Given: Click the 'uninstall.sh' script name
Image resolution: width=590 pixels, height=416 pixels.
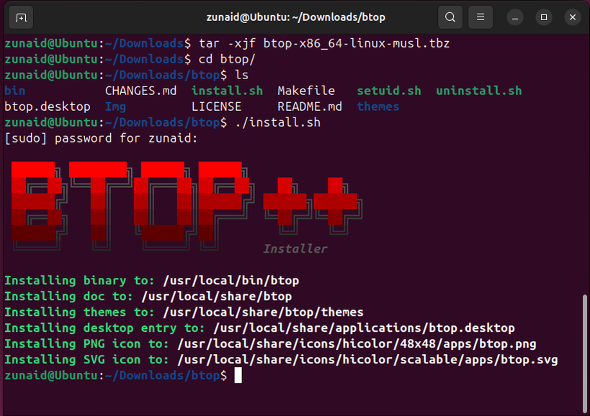Looking at the screenshot, I should (x=478, y=90).
